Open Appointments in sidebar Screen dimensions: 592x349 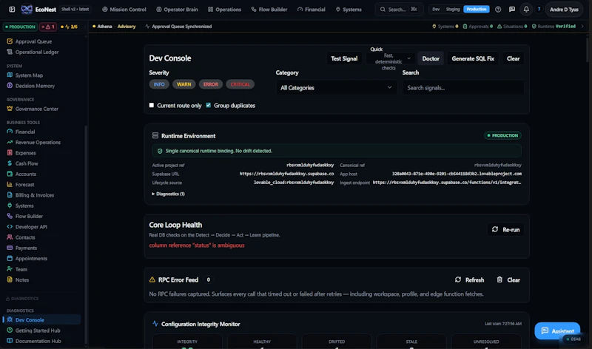(x=27, y=259)
